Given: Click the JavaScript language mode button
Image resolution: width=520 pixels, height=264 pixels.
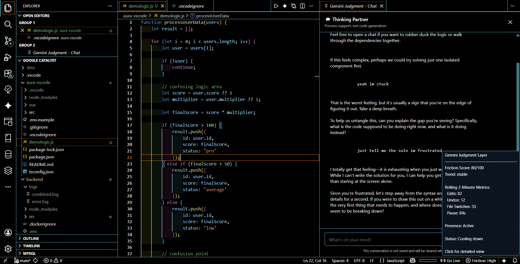Looking at the screenshot, I should [x=392, y=260].
